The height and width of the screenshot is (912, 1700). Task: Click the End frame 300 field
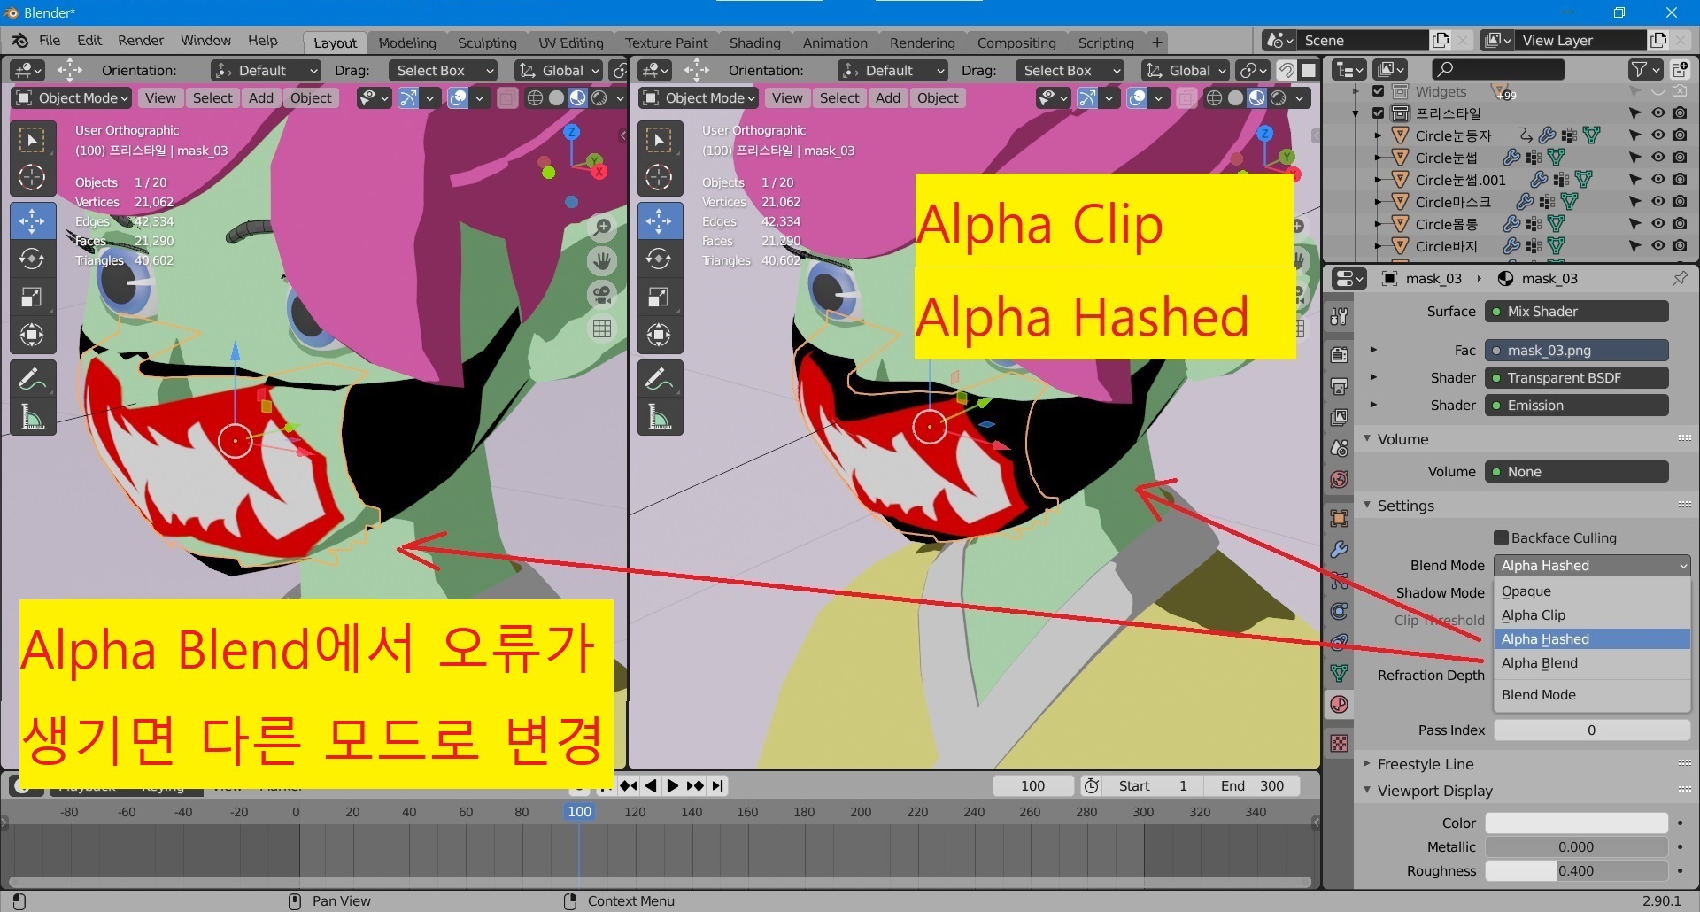coord(1252,785)
